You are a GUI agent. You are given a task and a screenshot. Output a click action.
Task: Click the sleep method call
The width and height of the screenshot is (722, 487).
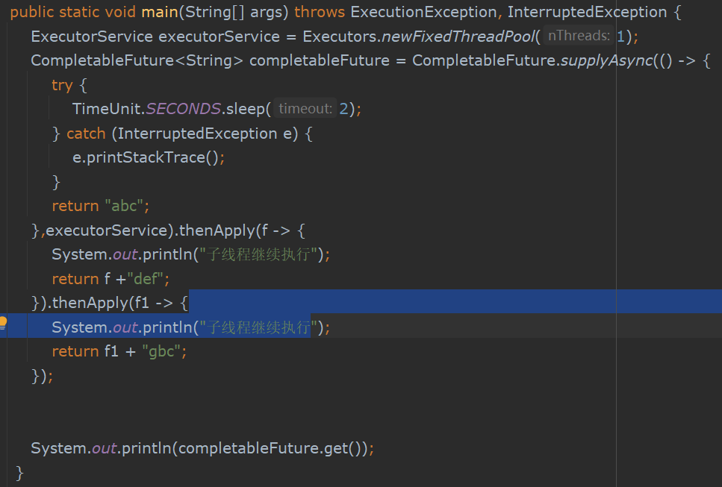click(x=246, y=109)
